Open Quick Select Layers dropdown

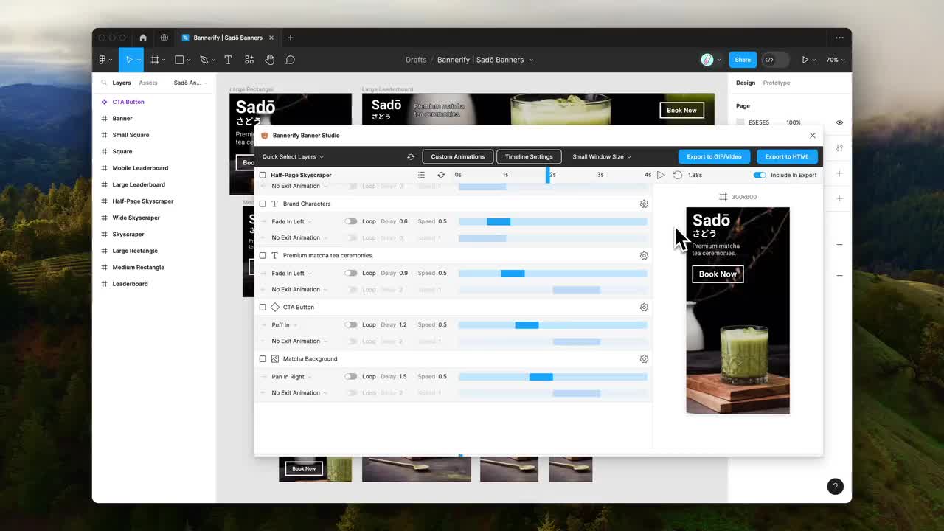pyautogui.click(x=293, y=156)
